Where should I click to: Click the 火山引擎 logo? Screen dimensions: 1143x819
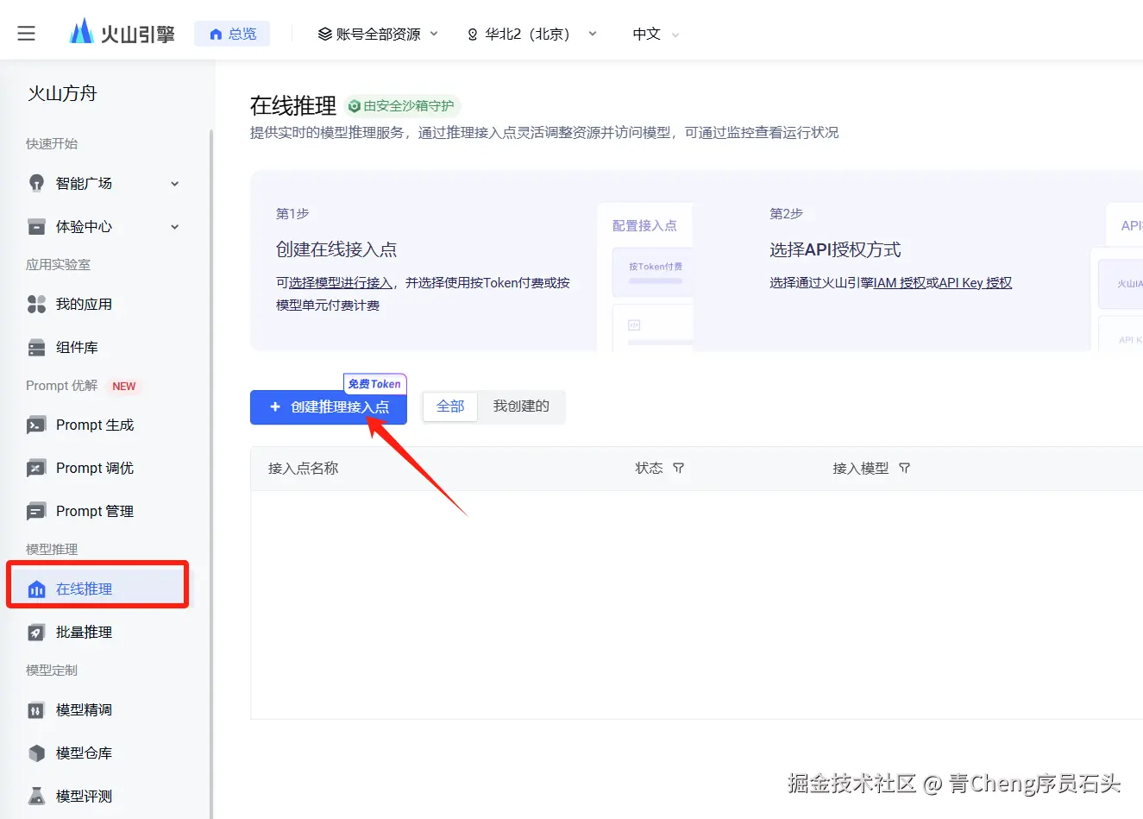click(122, 34)
